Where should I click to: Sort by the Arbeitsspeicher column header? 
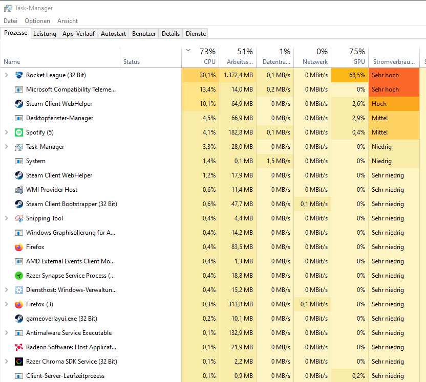click(238, 57)
